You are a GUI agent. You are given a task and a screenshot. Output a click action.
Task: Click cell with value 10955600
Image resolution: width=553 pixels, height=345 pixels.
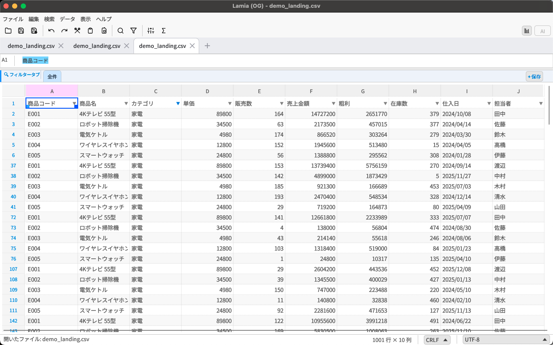311,321
